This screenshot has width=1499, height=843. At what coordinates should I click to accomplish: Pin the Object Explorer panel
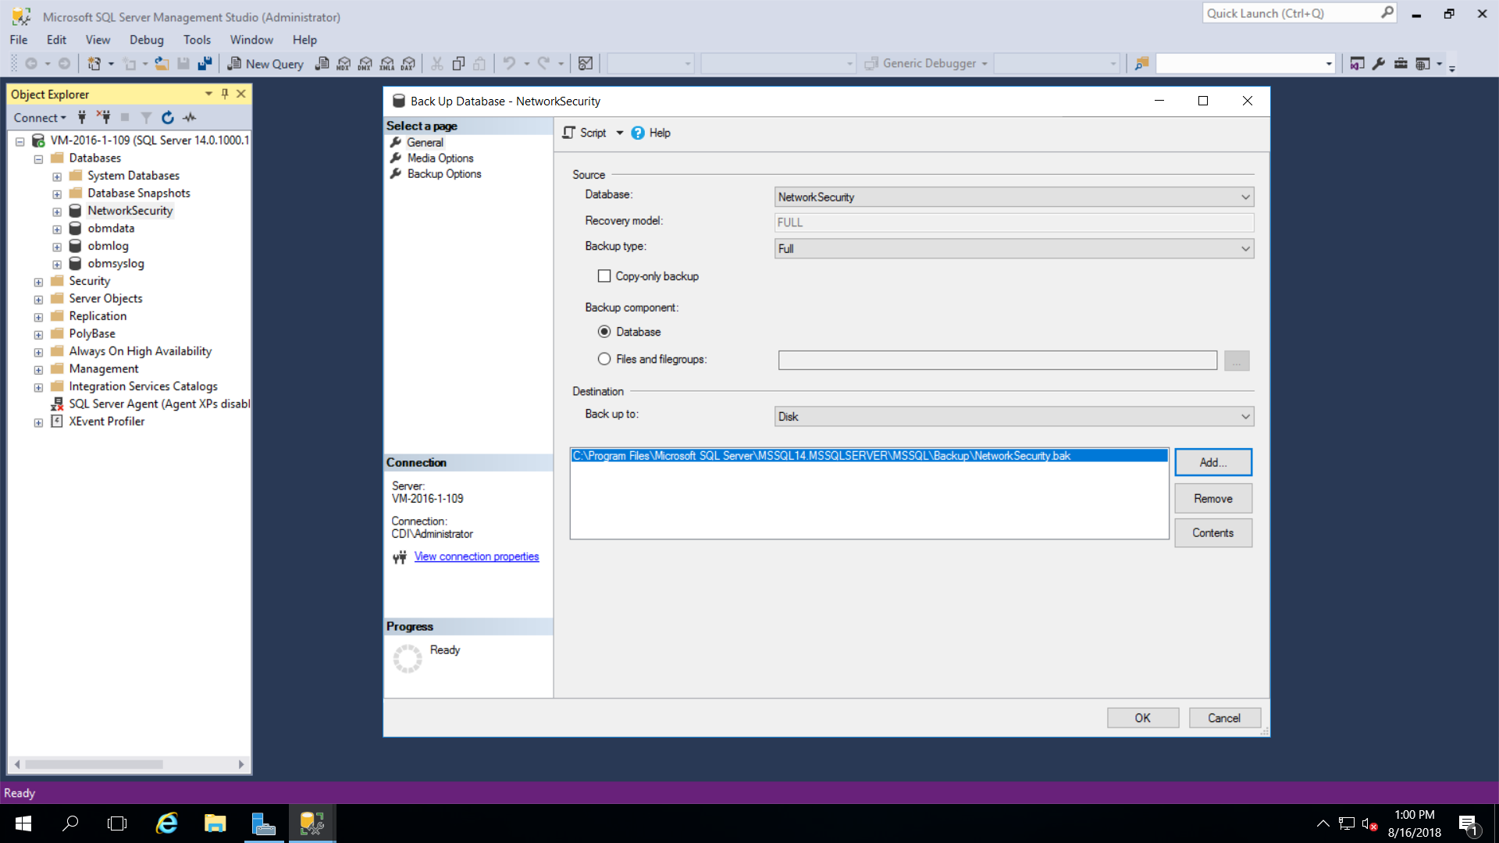point(224,94)
